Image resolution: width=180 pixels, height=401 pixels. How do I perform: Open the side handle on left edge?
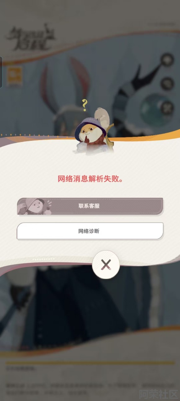[x=1, y=72]
